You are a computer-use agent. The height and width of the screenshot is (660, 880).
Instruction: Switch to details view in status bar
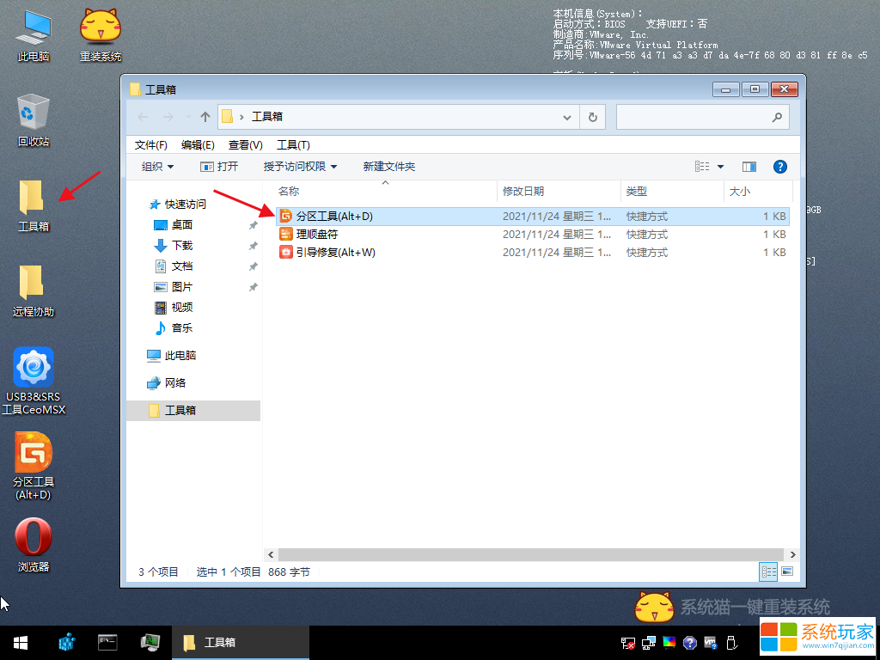767,571
